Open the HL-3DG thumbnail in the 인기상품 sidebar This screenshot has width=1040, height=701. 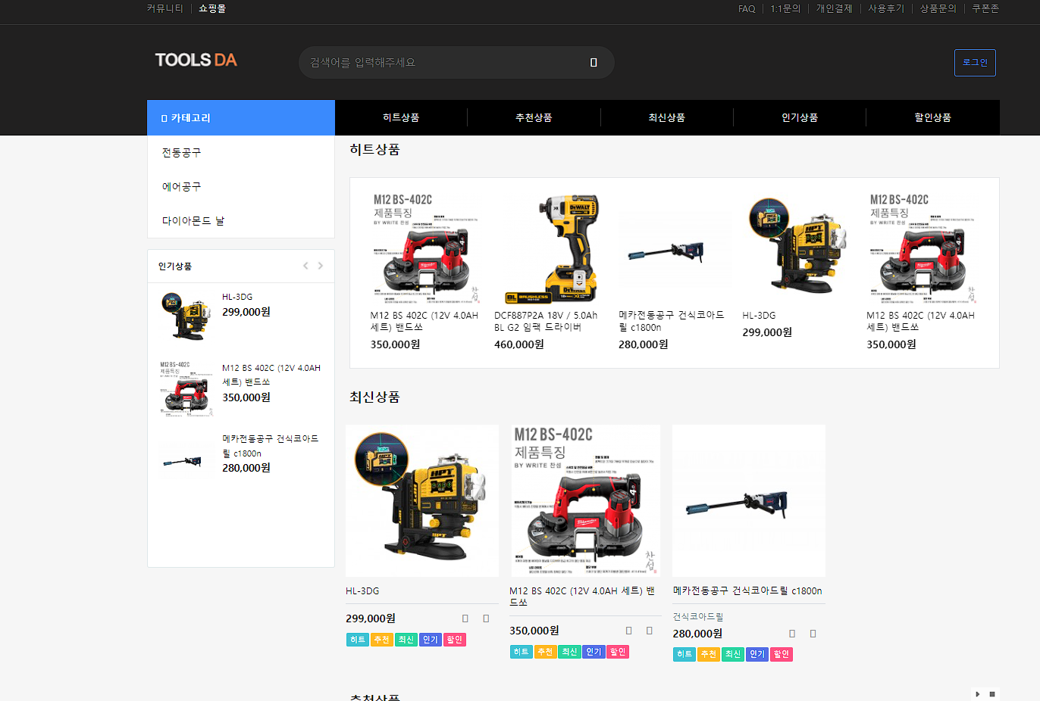click(186, 316)
